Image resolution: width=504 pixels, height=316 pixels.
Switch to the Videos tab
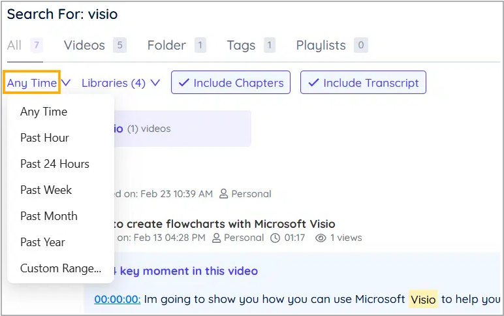click(x=84, y=45)
